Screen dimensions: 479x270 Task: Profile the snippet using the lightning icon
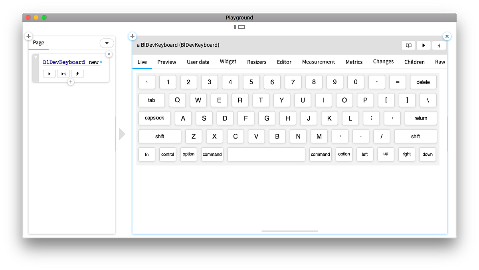coord(77,73)
